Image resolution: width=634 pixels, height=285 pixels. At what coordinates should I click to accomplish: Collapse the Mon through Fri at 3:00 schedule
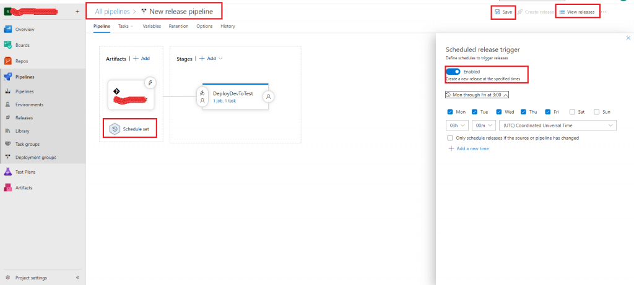pyautogui.click(x=477, y=95)
